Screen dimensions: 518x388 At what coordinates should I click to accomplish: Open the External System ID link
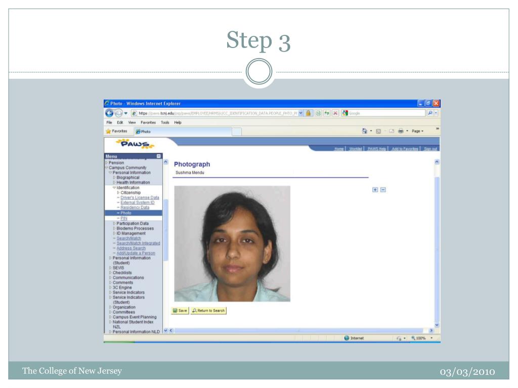coord(138,203)
